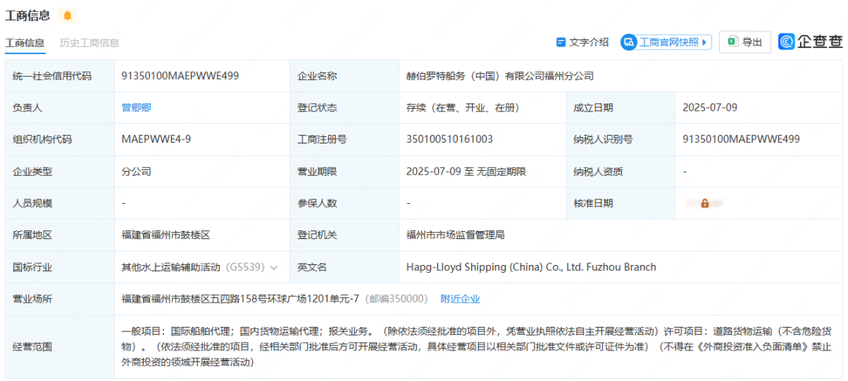Click the 经营范围 business scope paragraph

pyautogui.click(x=477, y=347)
